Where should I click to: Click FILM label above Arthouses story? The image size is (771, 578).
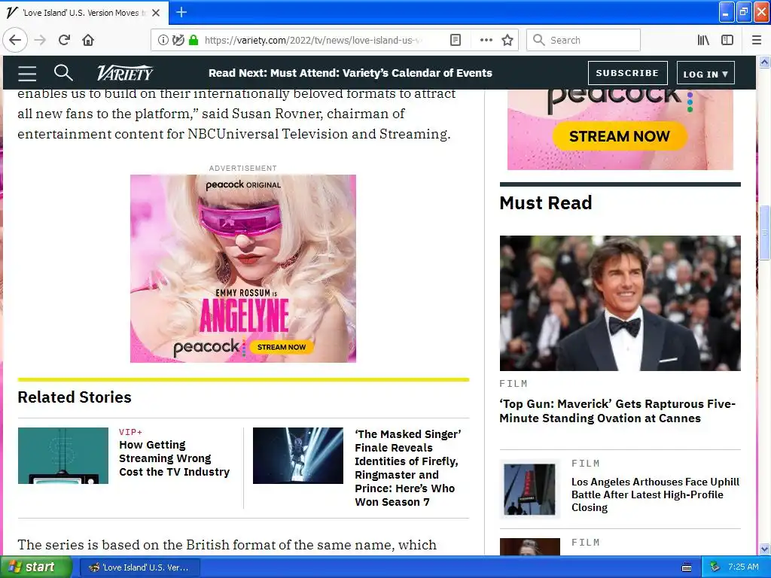point(585,463)
